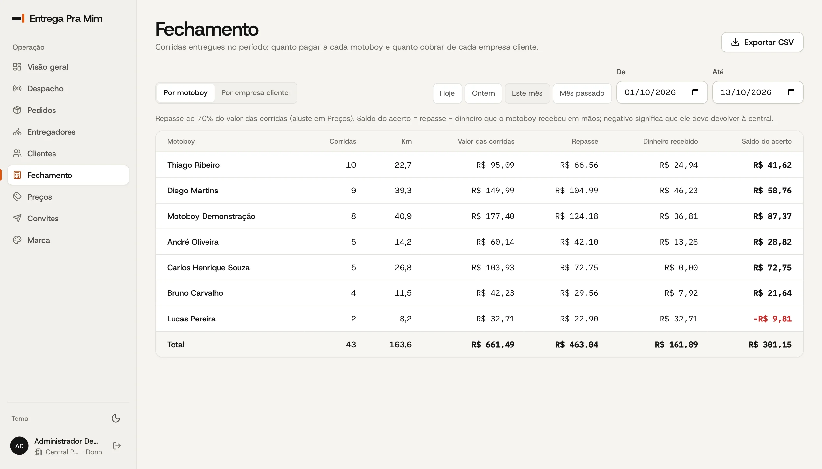The height and width of the screenshot is (469, 822).
Task: Click the logout icon beside Administrador
Action: point(117,446)
